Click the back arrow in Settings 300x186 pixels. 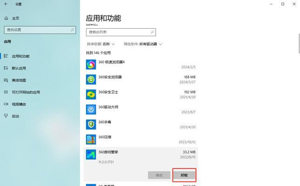[x=6, y=4]
